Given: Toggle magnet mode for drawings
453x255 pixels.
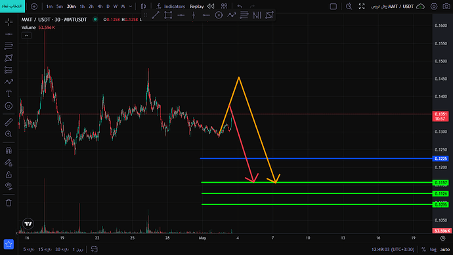Looking at the screenshot, I should coord(9,150).
